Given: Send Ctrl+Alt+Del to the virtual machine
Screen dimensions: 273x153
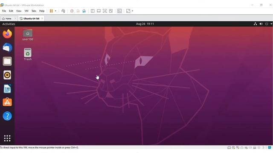Looking at the screenshot, I should tap(63, 11).
